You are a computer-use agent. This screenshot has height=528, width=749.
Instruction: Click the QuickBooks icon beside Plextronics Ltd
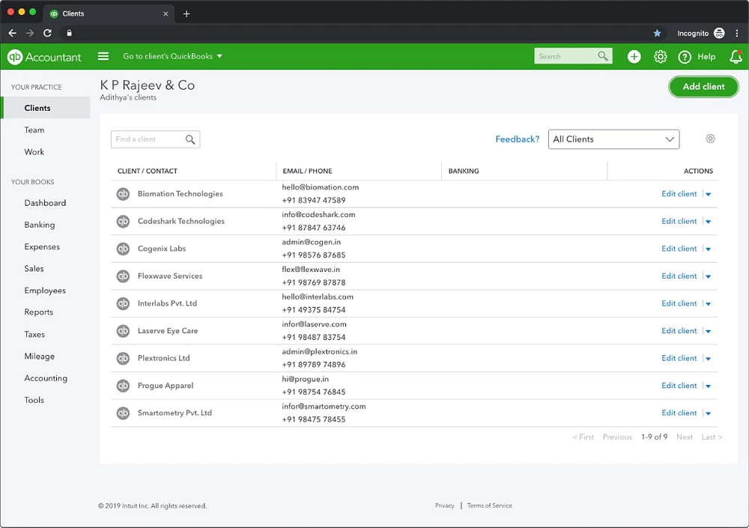tap(124, 359)
